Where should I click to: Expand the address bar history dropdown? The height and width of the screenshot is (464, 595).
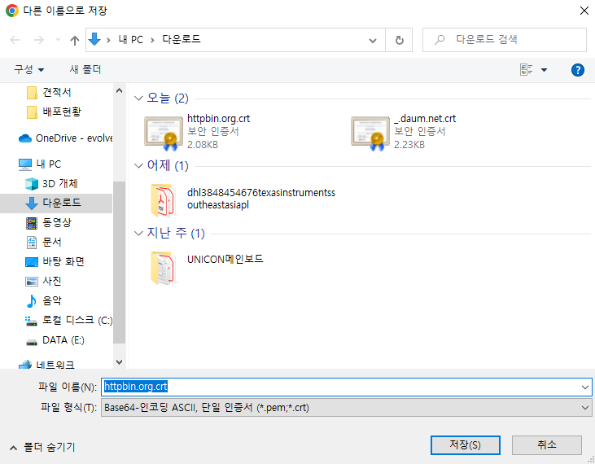tap(373, 40)
